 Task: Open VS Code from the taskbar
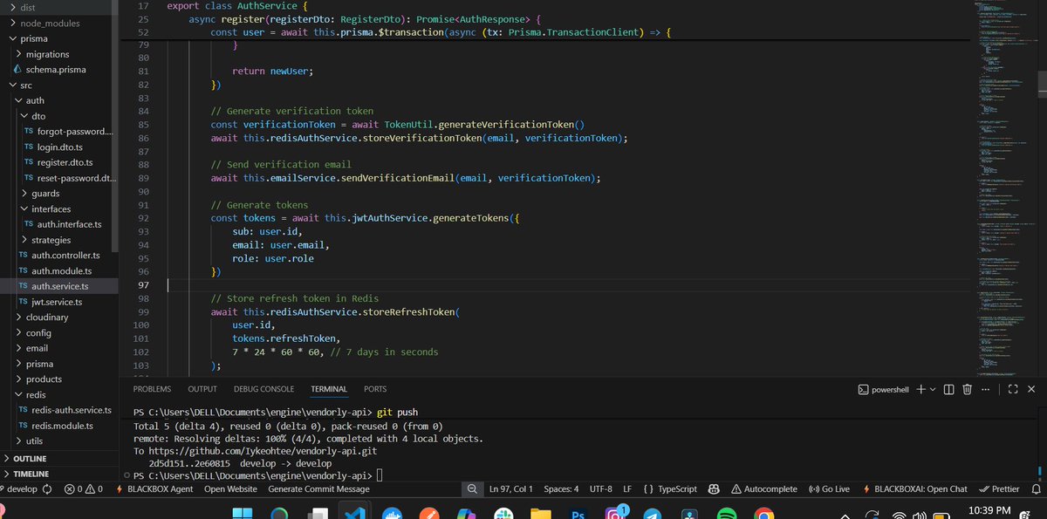tap(353, 513)
